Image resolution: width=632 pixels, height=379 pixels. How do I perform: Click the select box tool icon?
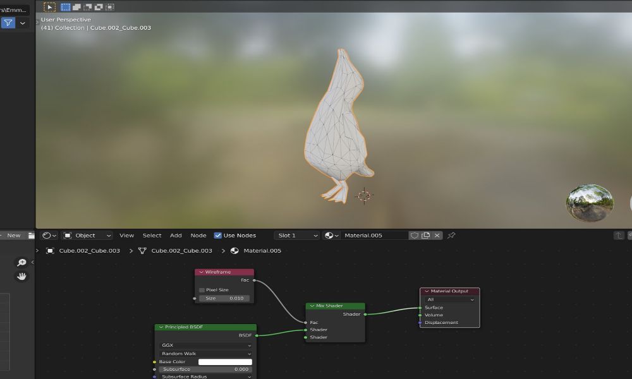[49, 7]
